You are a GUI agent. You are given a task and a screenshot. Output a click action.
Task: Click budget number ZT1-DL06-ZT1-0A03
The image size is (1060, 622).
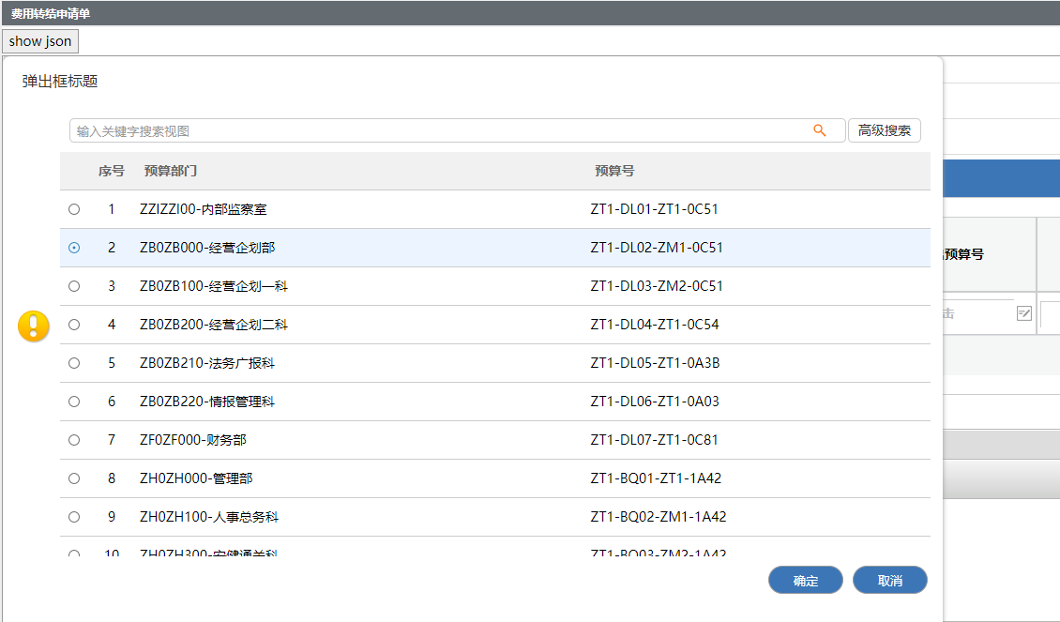click(x=655, y=402)
